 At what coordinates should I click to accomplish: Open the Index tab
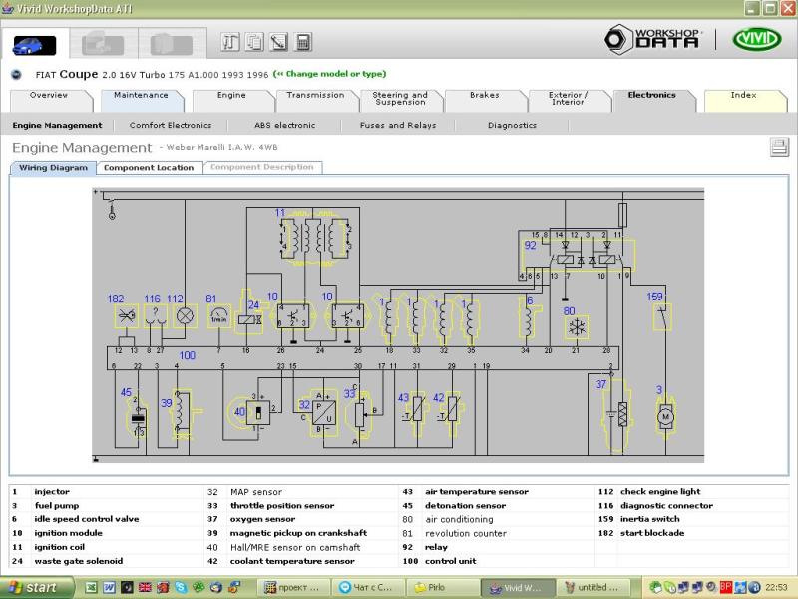click(743, 96)
